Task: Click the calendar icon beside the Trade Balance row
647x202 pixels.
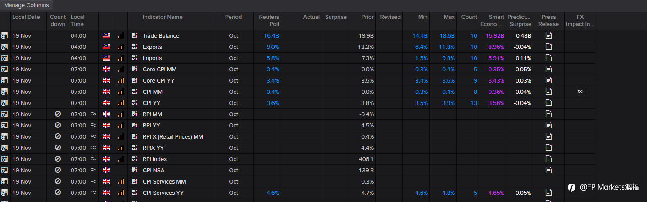Action: (x=5, y=35)
